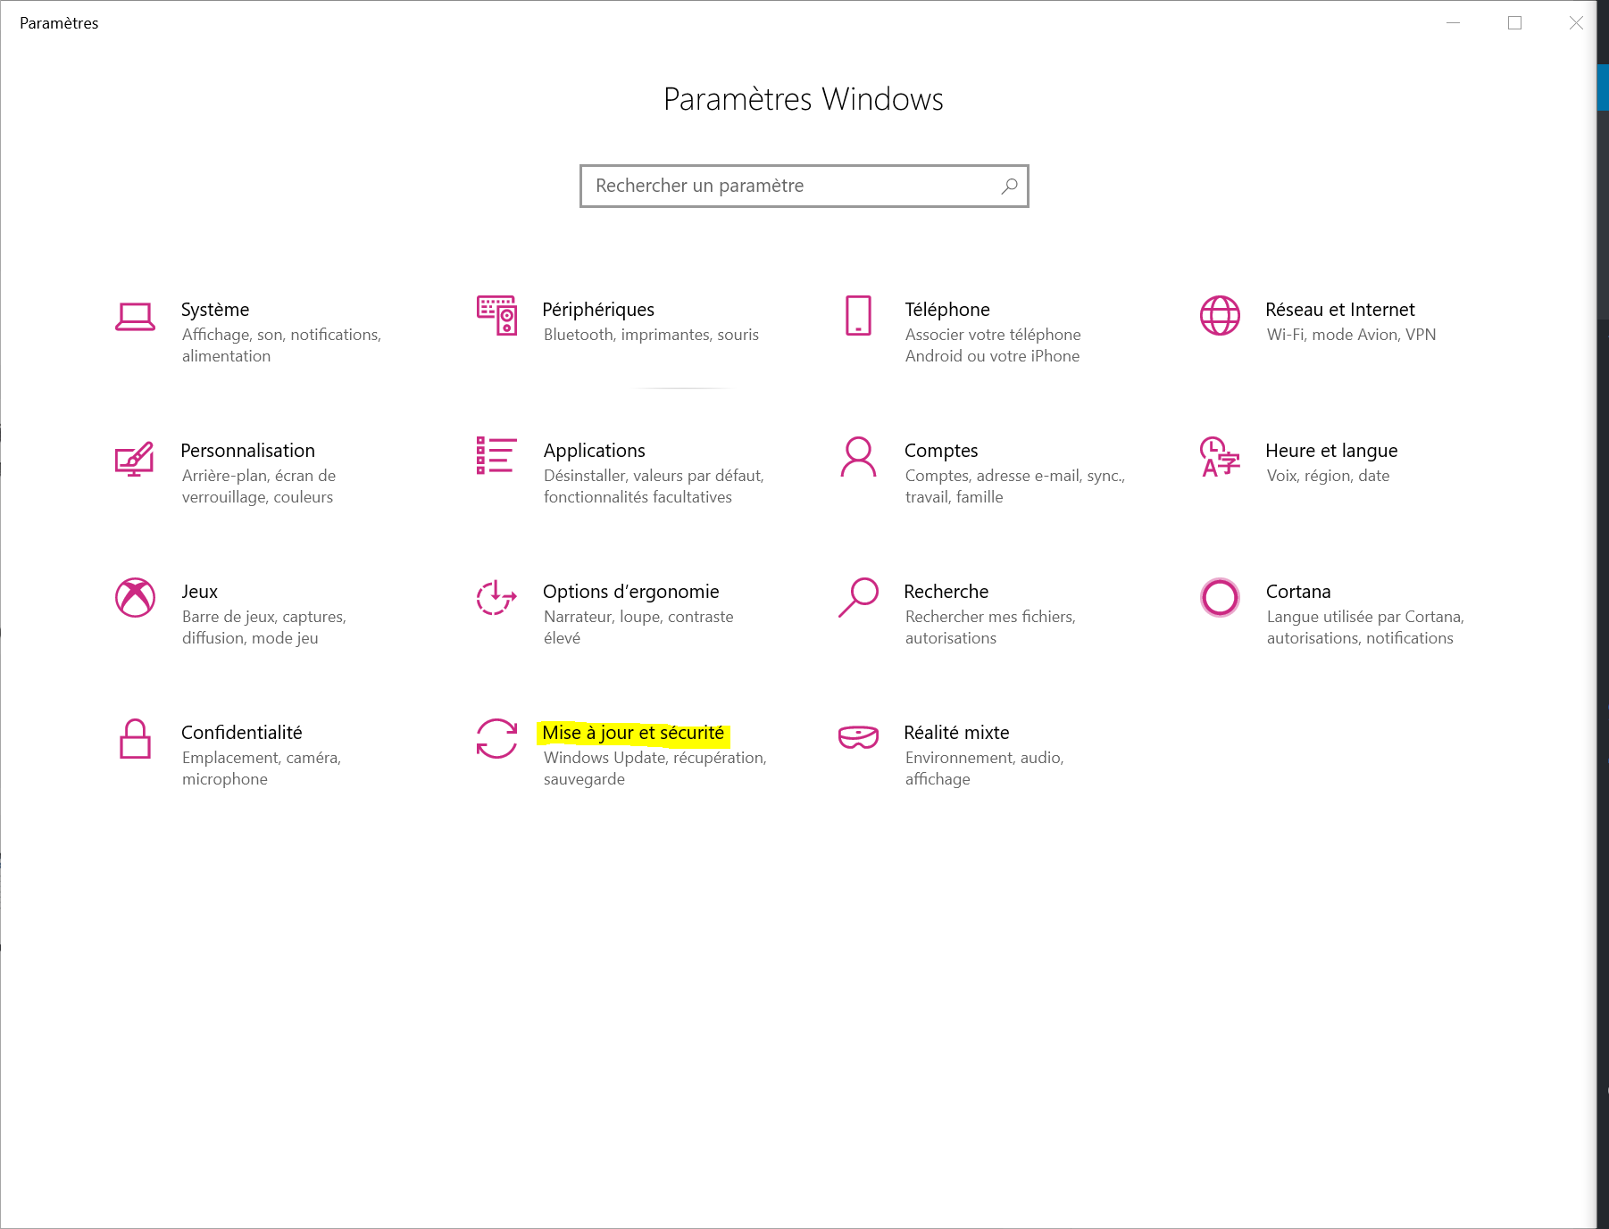The height and width of the screenshot is (1229, 1609).
Task: Maximize the Paramètres window
Action: coord(1514,23)
